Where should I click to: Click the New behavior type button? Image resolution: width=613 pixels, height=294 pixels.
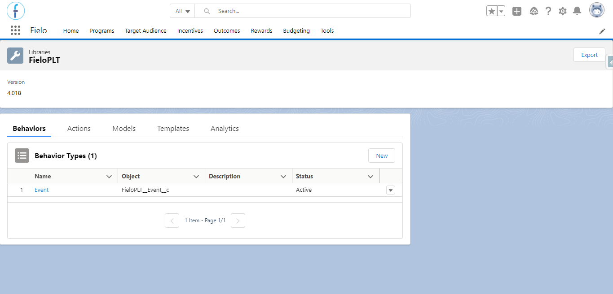point(382,156)
